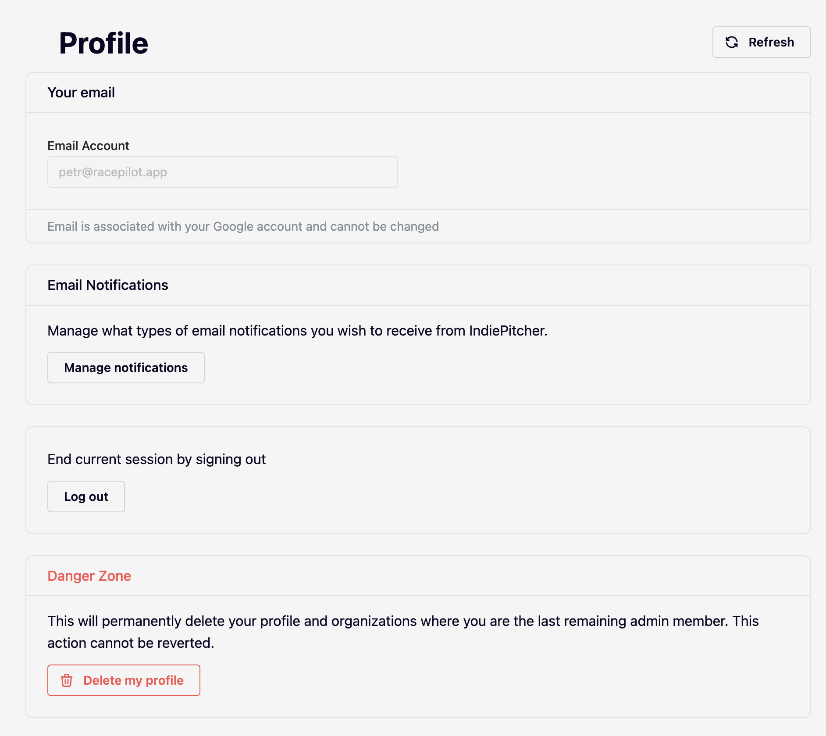
Task: Select the Danger Zone heading
Action: click(x=89, y=576)
